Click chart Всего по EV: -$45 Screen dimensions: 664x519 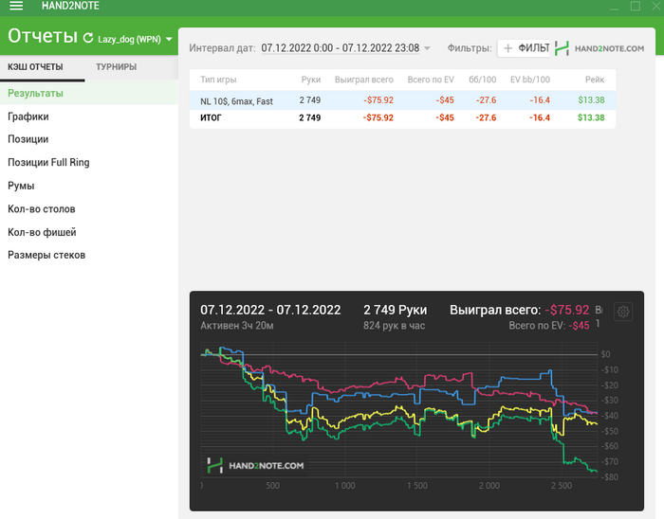coord(549,326)
